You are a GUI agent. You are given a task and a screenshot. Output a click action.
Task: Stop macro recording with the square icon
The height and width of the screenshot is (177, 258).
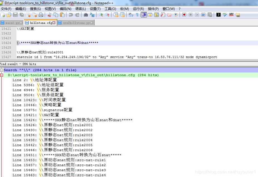(190, 15)
